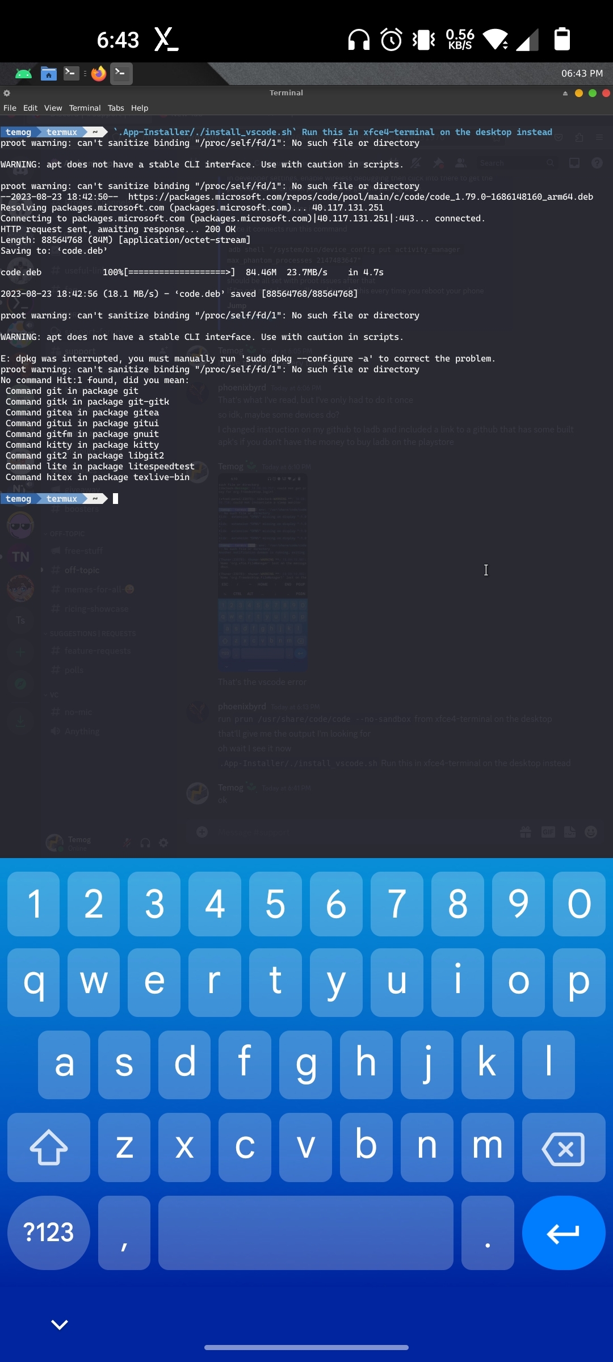Tap the letter d key
The height and width of the screenshot is (1362, 613).
click(x=184, y=1065)
